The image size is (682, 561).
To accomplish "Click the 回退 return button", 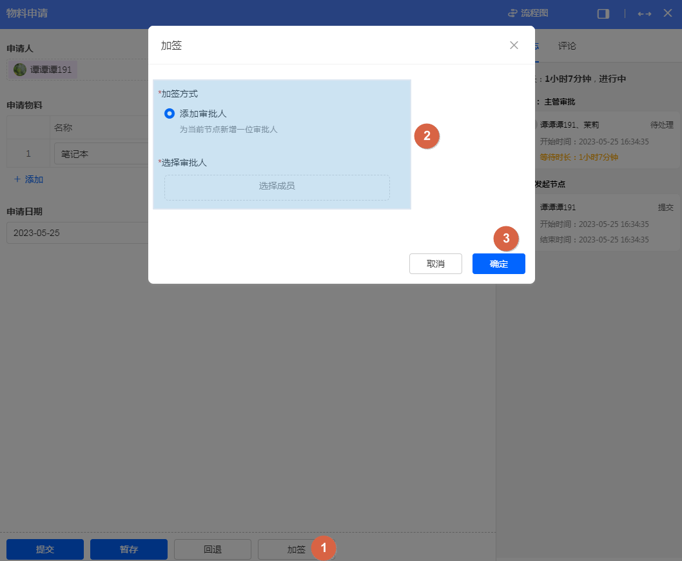I will click(213, 549).
